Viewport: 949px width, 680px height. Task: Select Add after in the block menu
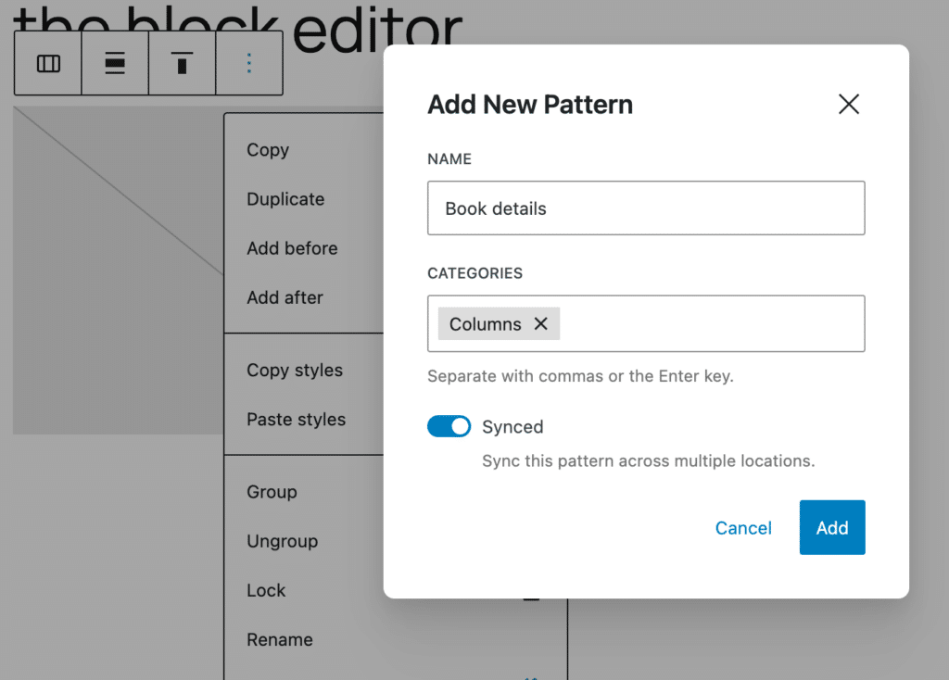tap(284, 297)
